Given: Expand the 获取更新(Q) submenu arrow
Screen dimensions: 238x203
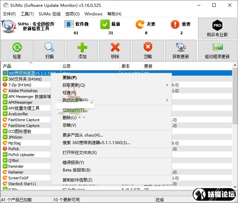Looking at the screenshot, I should [167, 85].
